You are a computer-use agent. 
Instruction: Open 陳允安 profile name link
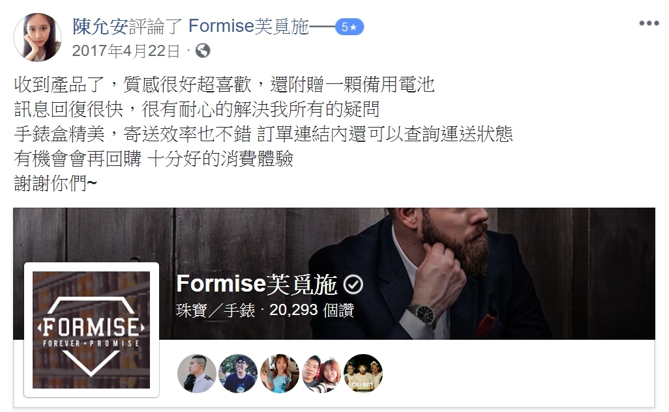pyautogui.click(x=100, y=27)
